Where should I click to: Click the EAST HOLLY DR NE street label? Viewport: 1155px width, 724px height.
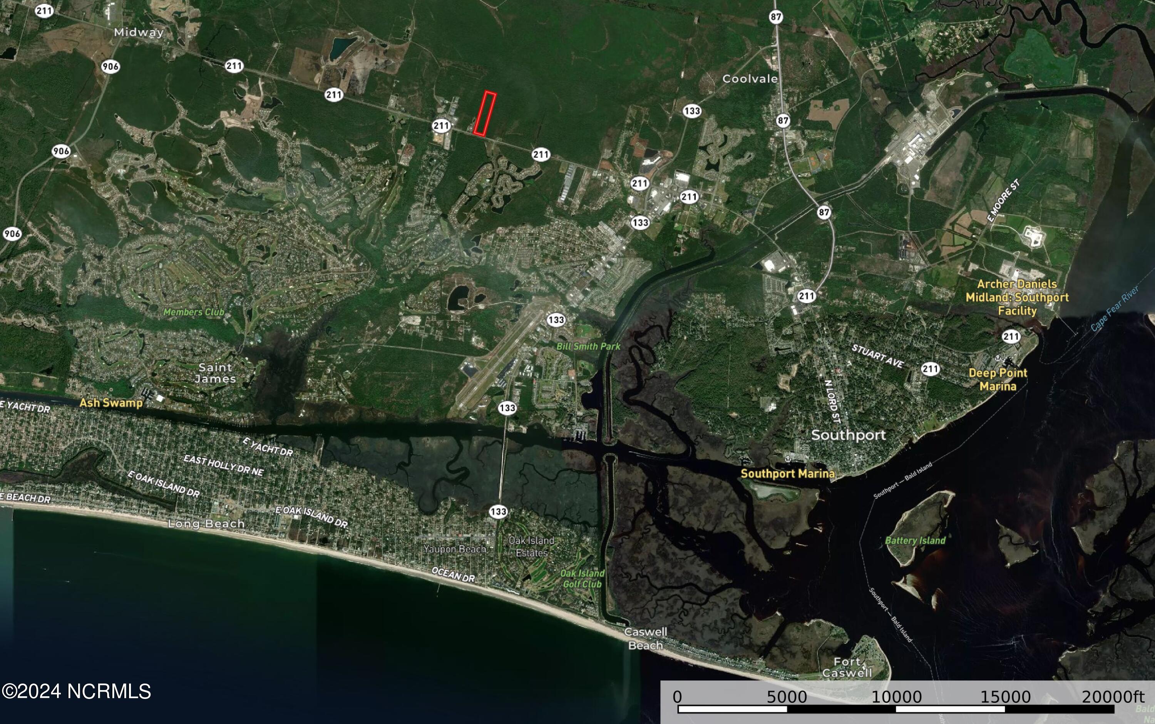[223, 466]
